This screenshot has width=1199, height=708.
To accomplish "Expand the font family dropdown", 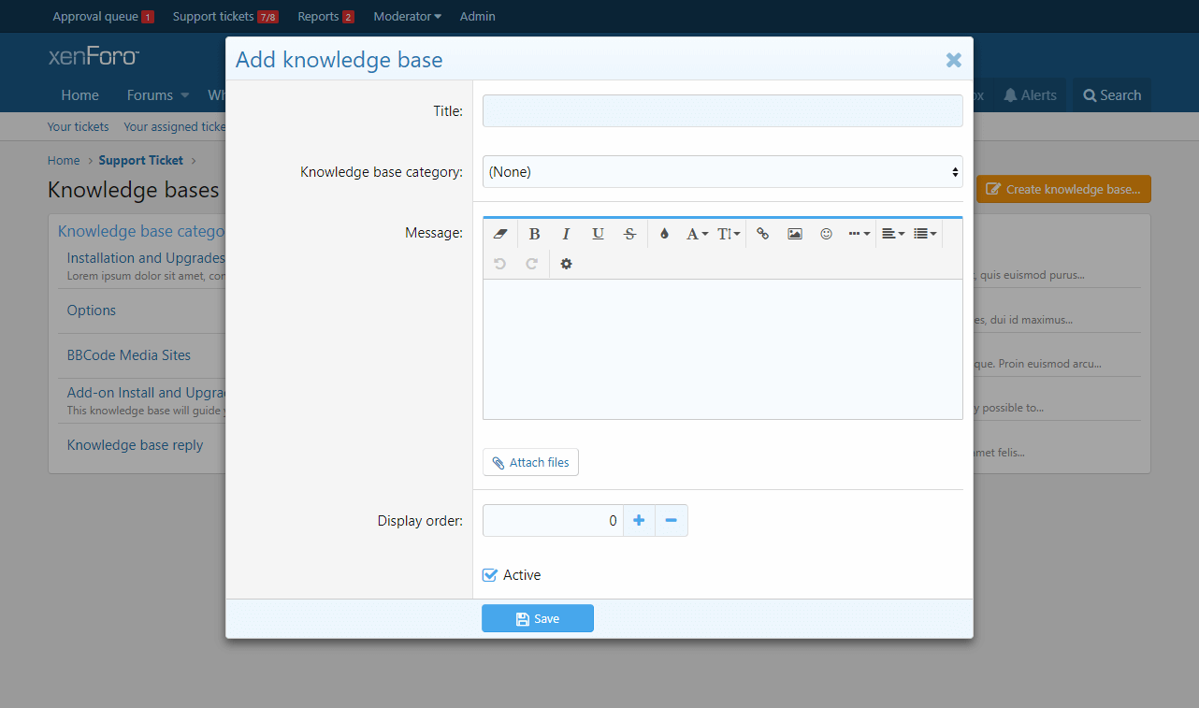I will pyautogui.click(x=697, y=234).
